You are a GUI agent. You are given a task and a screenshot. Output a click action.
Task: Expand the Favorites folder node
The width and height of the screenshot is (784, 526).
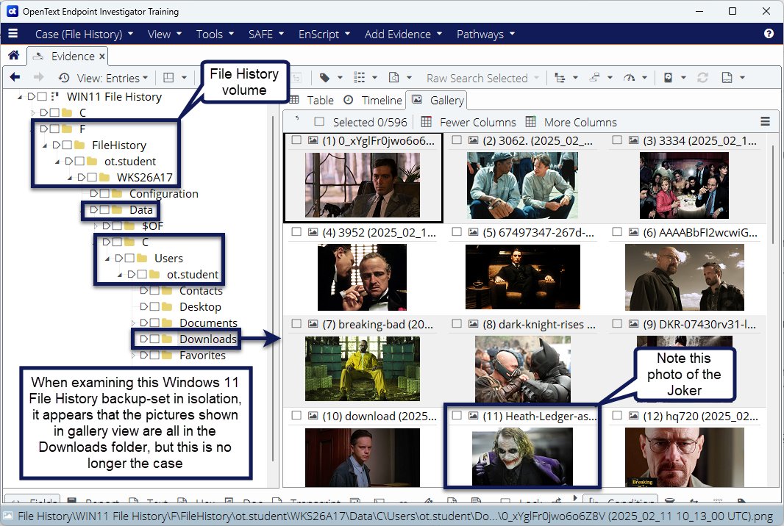[x=132, y=356]
